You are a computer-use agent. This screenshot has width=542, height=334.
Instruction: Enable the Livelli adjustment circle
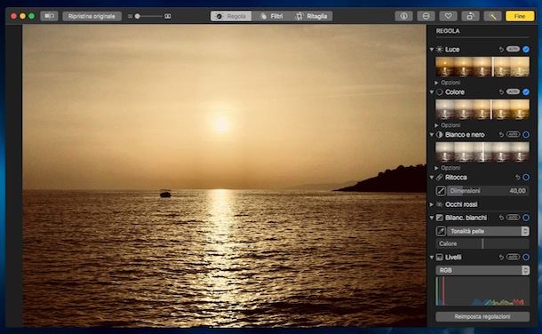point(526,258)
